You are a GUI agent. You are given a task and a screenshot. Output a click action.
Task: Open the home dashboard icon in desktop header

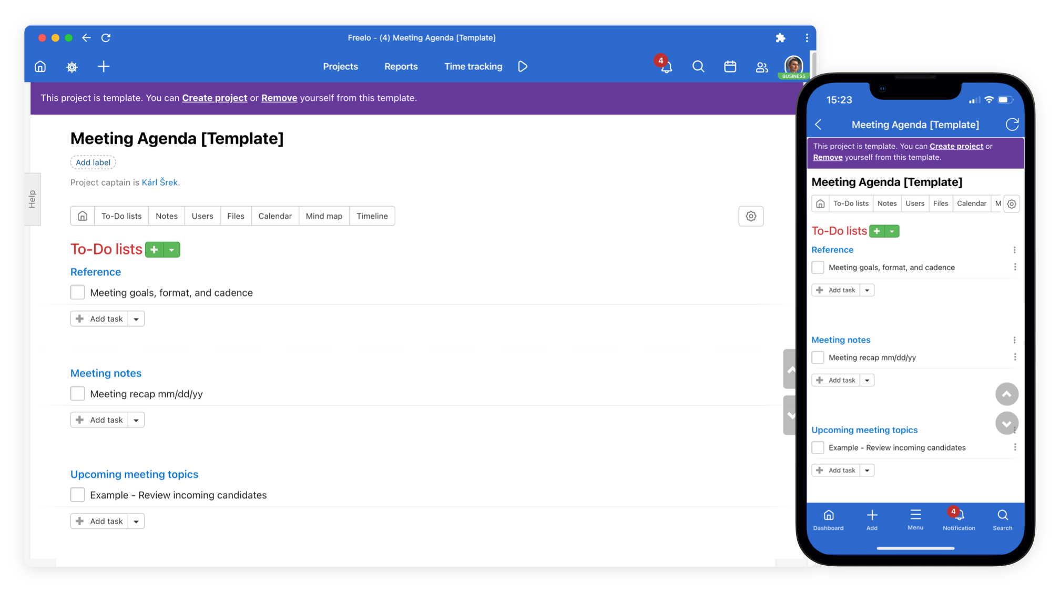click(x=40, y=67)
